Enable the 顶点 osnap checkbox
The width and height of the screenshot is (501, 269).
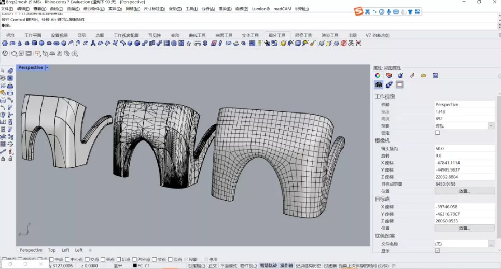[x=170, y=260]
